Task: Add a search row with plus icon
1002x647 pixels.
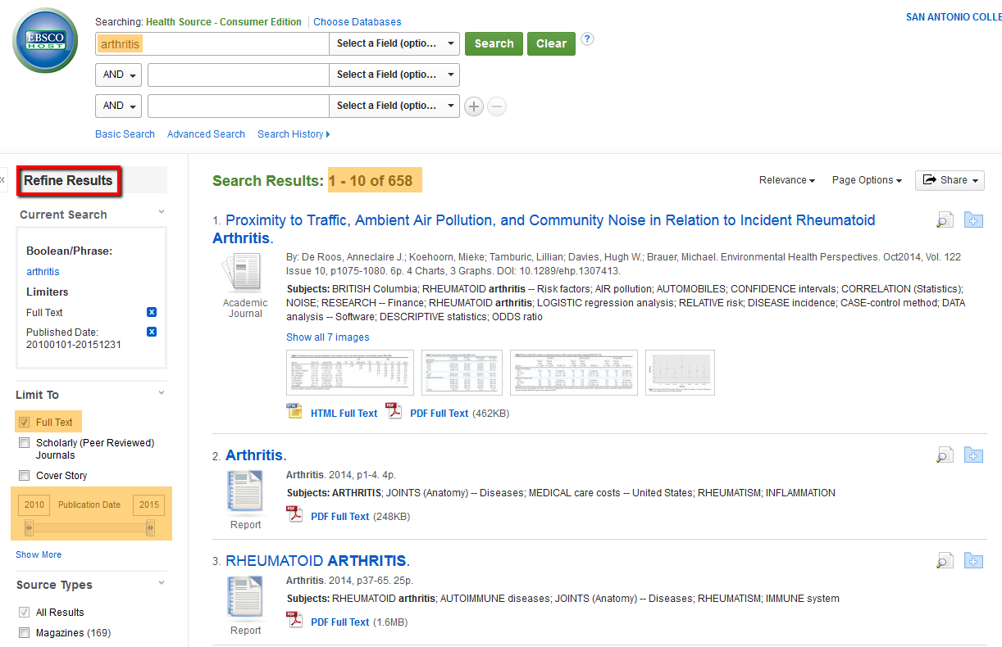Action: tap(473, 106)
